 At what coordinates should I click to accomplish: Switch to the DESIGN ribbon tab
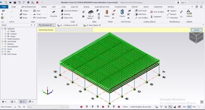[87, 7]
